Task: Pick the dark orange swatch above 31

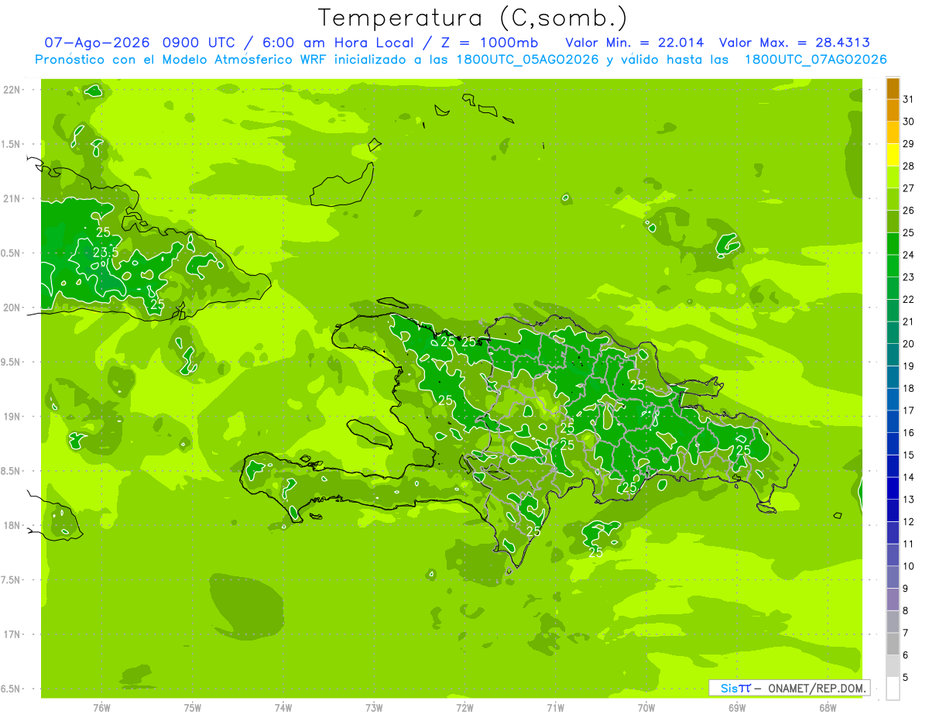Action: 893,88
